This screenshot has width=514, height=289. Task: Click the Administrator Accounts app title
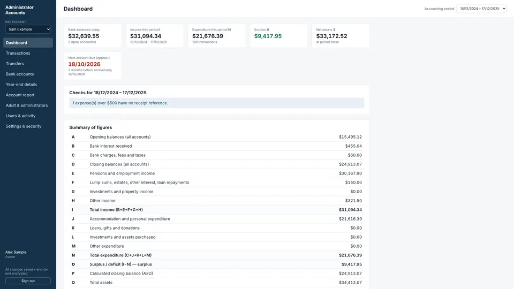click(19, 10)
